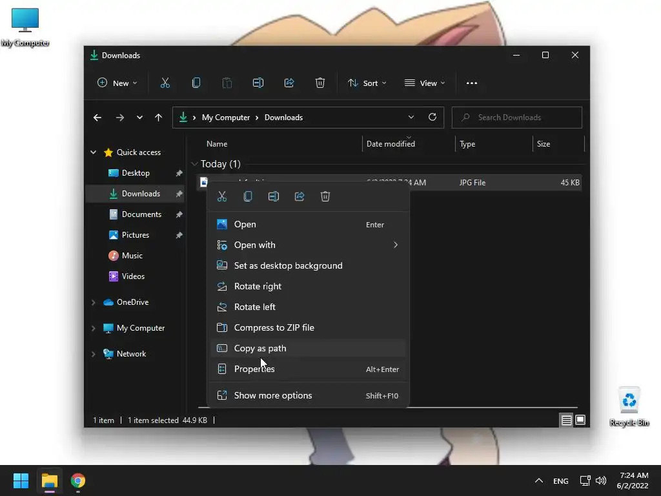This screenshot has width=661, height=496.
Task: Select Compress to ZIP file
Action: coord(308,327)
